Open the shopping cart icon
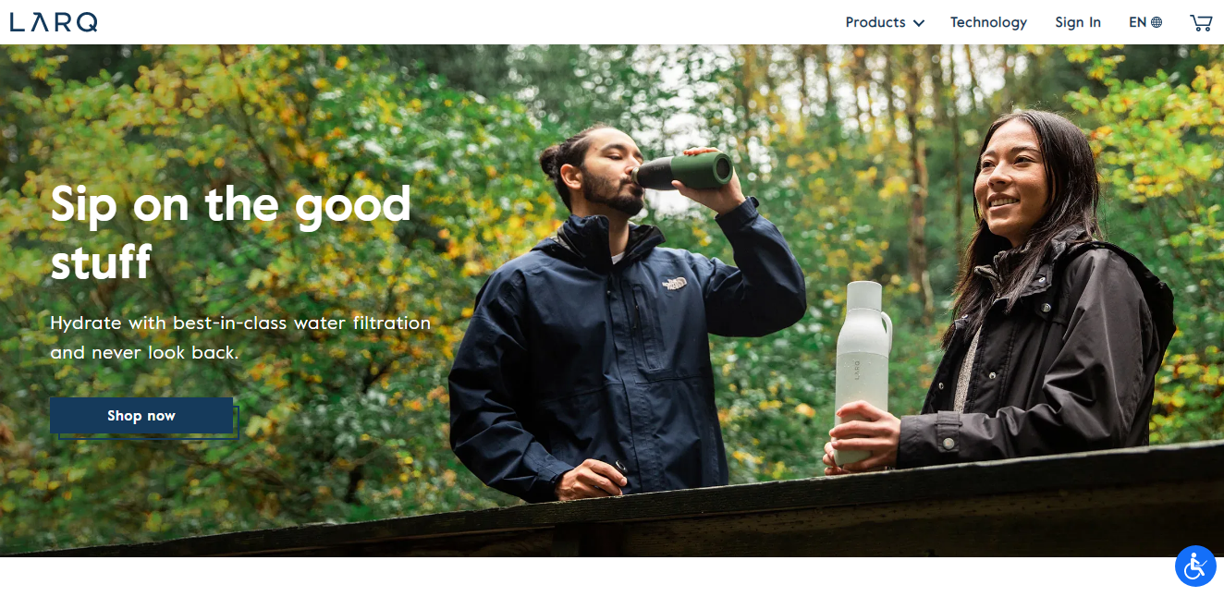Image resolution: width=1224 pixels, height=597 pixels. click(x=1201, y=22)
